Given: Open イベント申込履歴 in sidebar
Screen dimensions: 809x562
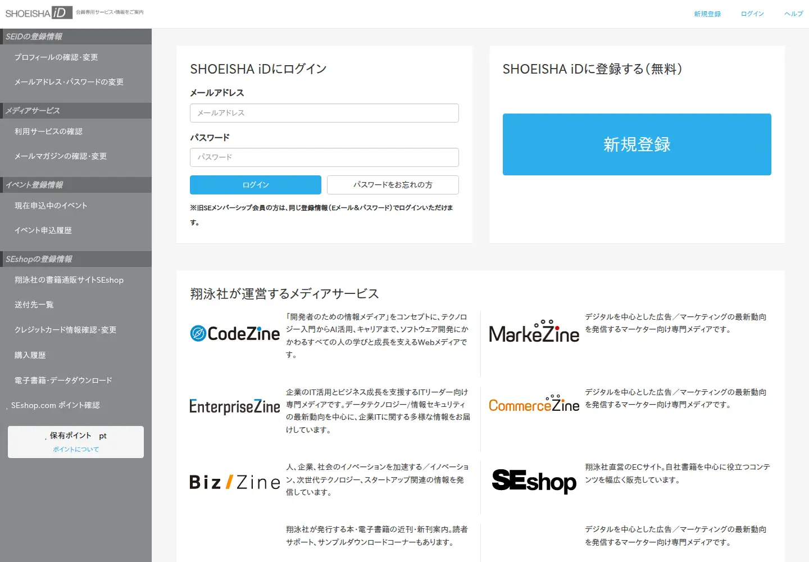Looking at the screenshot, I should tap(43, 230).
